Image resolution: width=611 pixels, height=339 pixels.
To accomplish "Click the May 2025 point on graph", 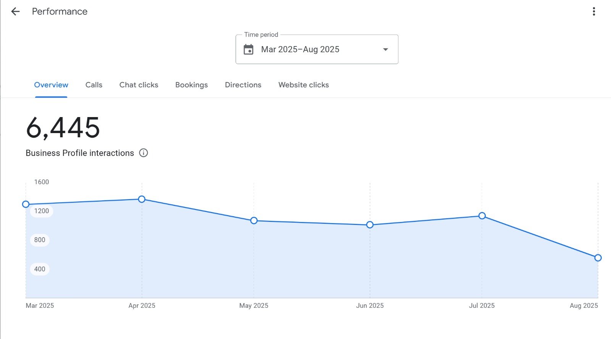I will click(254, 221).
